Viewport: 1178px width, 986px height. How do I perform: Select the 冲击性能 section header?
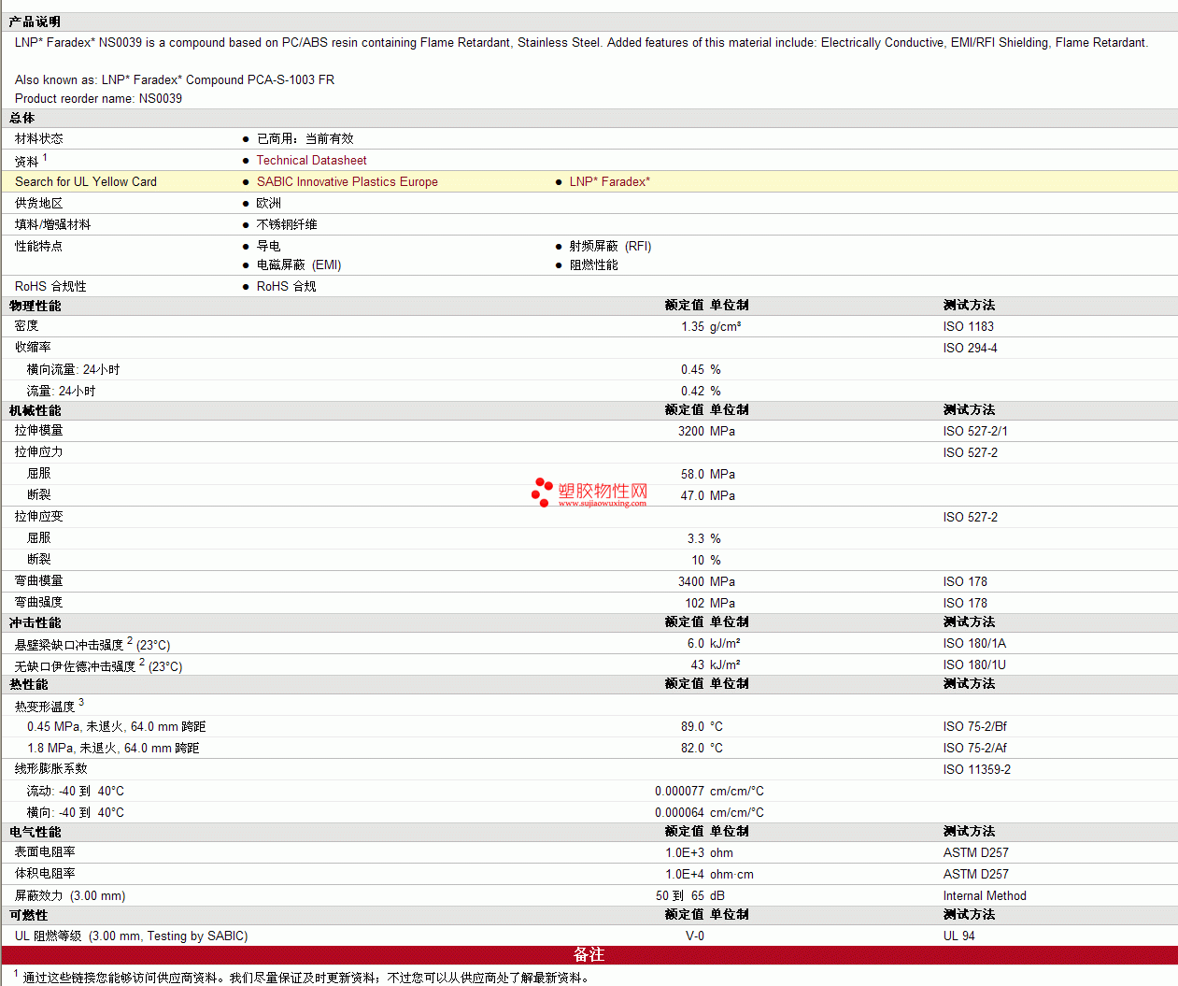pos(35,623)
